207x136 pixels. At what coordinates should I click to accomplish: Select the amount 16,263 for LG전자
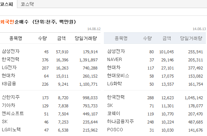click(x=62, y=68)
